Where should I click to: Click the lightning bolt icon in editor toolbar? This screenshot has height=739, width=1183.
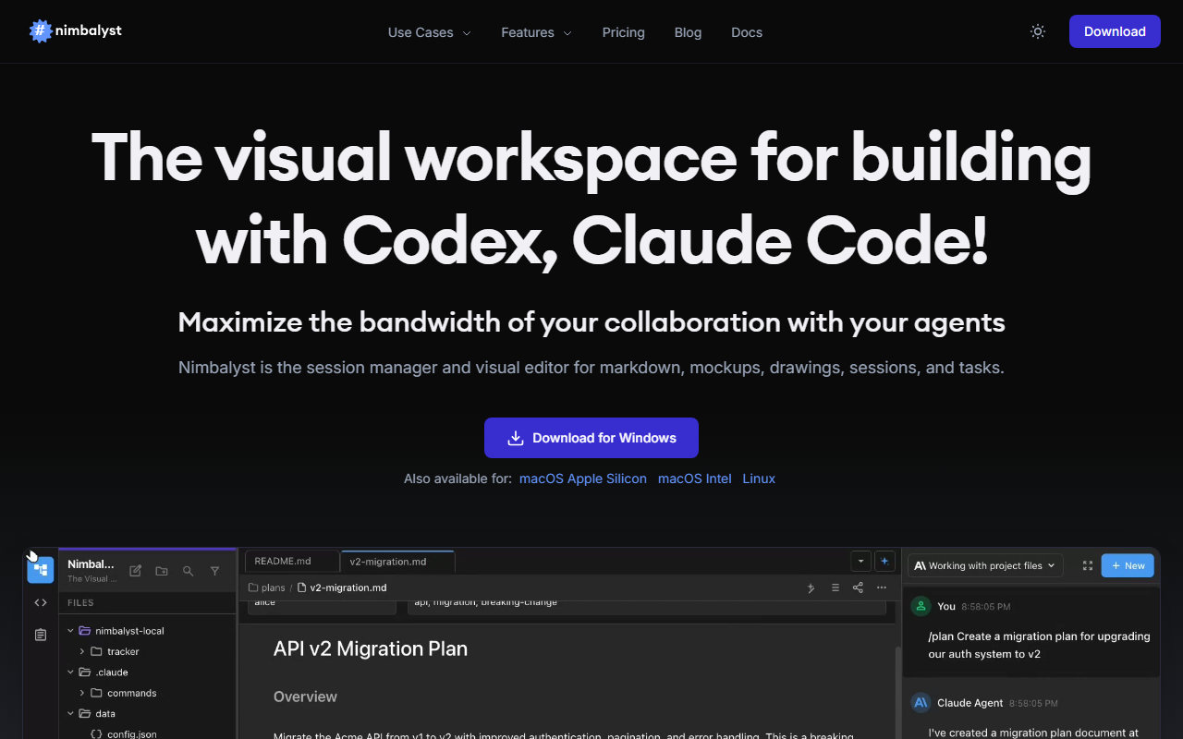pyautogui.click(x=811, y=588)
